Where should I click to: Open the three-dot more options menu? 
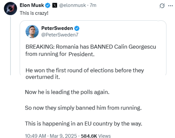click(170, 6)
